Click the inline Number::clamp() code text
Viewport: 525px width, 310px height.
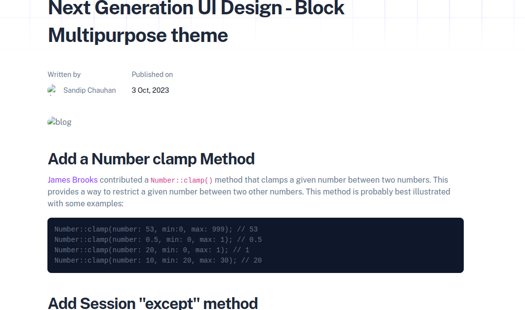(x=181, y=180)
